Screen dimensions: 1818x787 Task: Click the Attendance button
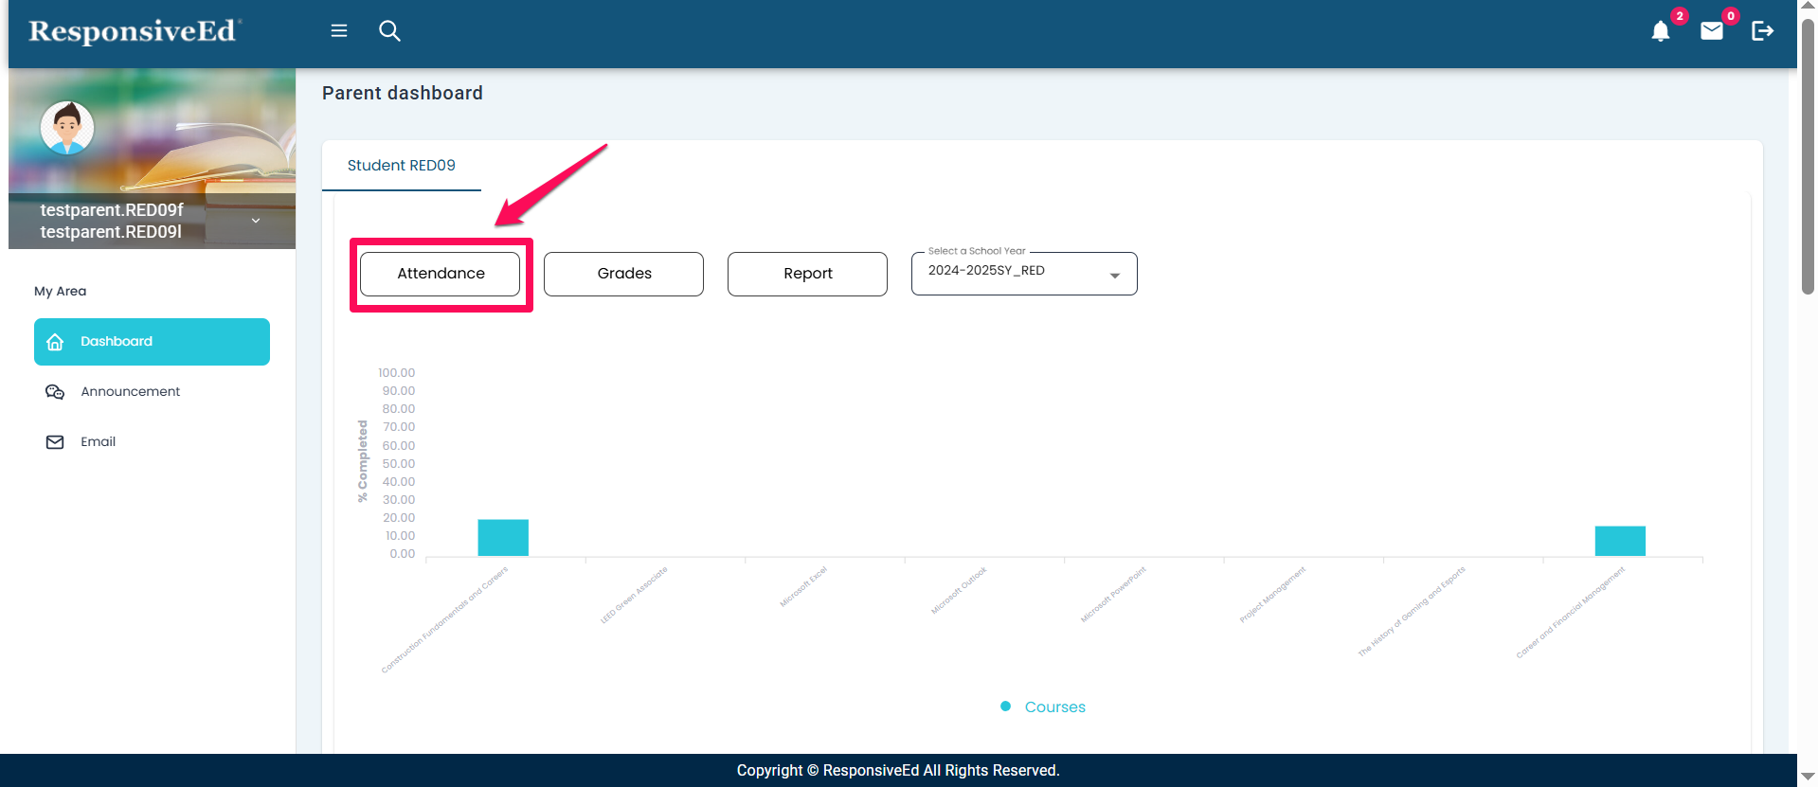[441, 274]
